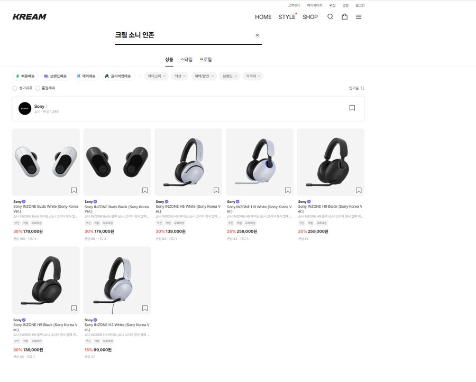Go to SHOP in the main navigation

[310, 17]
